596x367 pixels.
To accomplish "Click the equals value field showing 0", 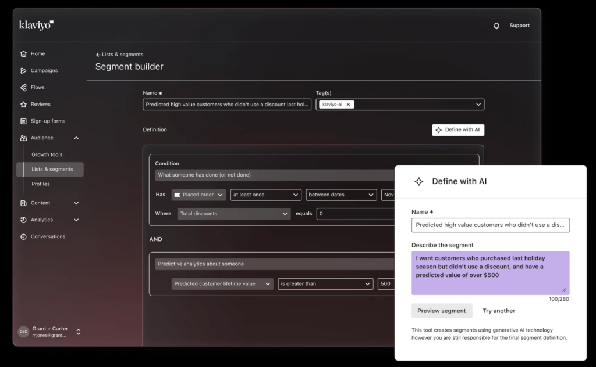I will pos(356,214).
